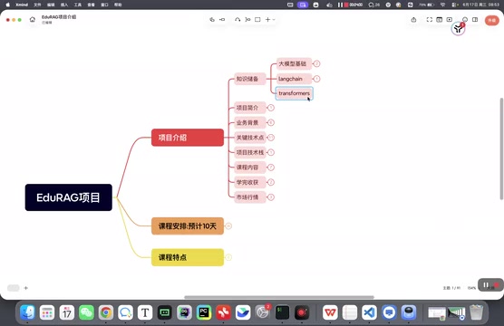The image size is (504, 326).
Task: Start Pitch presentation mode icon
Action: (450, 20)
